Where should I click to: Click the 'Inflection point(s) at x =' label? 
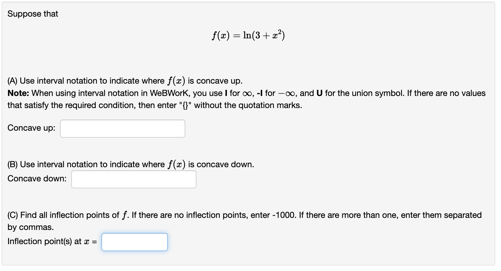51,241
